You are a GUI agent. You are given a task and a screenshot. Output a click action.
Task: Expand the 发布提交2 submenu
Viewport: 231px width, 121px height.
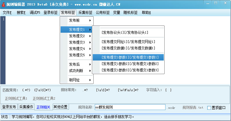[x=77, y=36]
